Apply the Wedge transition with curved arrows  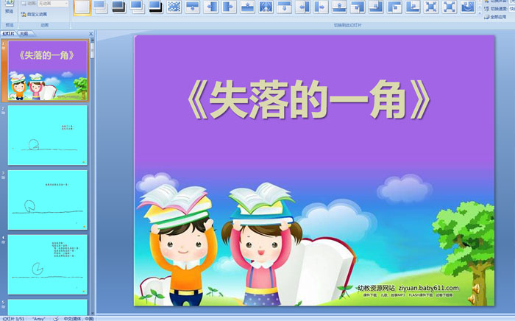(x=266, y=7)
